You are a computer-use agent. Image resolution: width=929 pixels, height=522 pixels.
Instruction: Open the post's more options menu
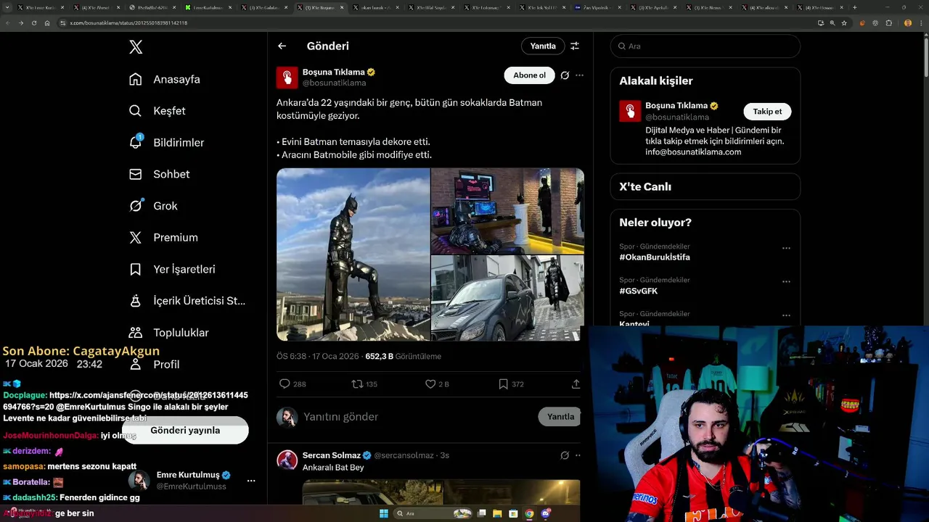pyautogui.click(x=579, y=75)
